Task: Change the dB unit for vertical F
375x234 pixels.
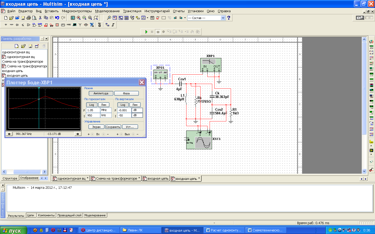Action: [x=137, y=110]
